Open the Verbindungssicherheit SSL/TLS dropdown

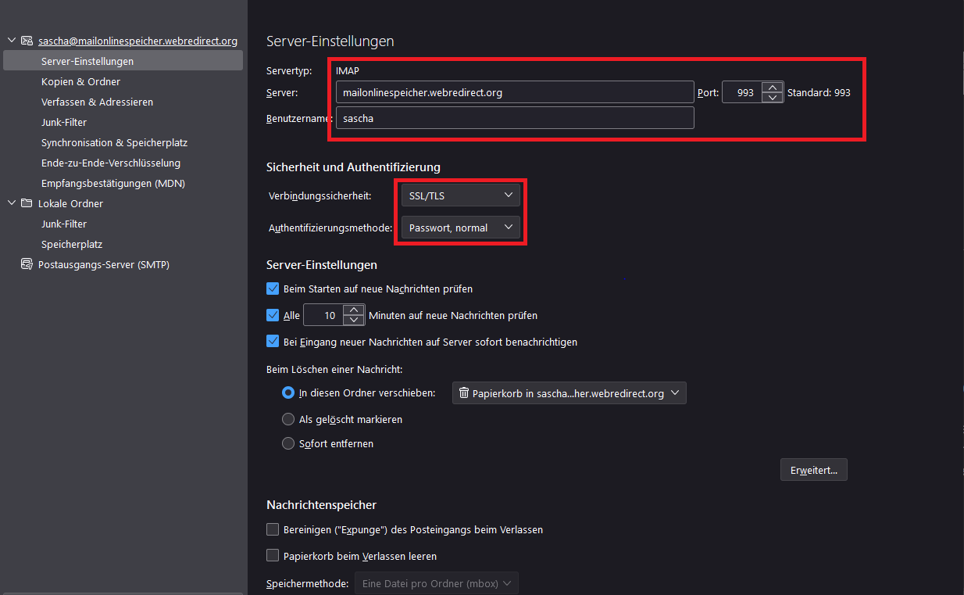click(x=460, y=195)
